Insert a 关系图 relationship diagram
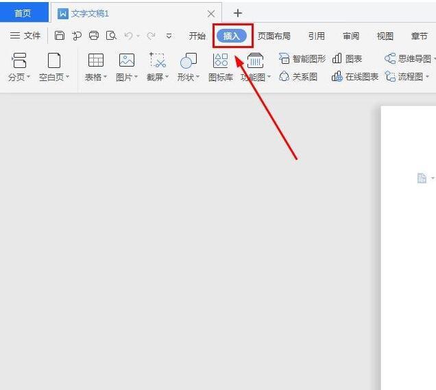This screenshot has height=390, width=436. click(x=298, y=76)
